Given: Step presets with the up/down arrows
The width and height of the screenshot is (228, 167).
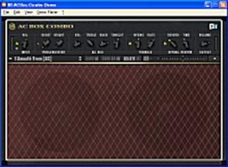Looking at the screenshot, I should [80, 59].
